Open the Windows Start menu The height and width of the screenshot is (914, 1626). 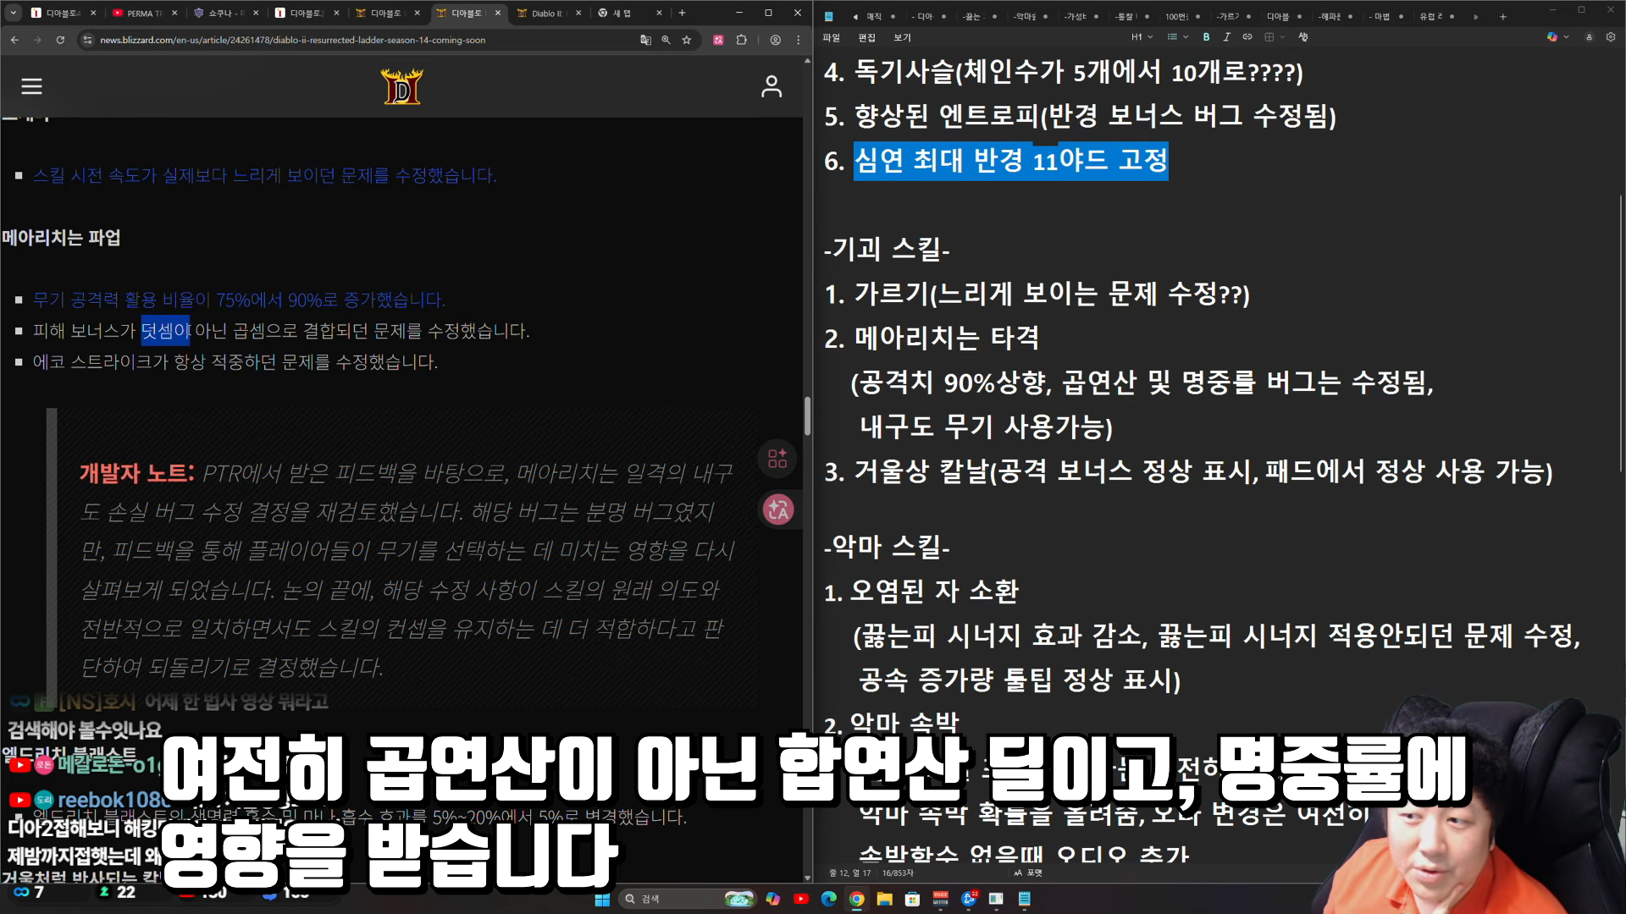click(x=602, y=899)
